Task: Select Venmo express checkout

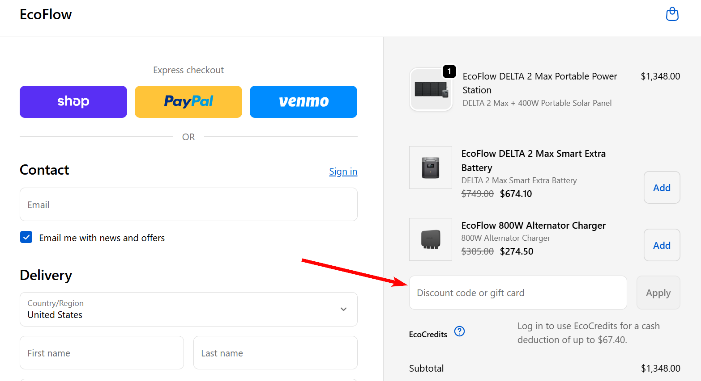Action: click(303, 102)
